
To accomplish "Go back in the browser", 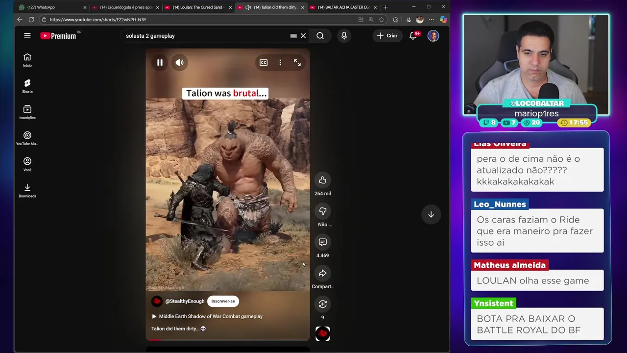I will (20, 20).
